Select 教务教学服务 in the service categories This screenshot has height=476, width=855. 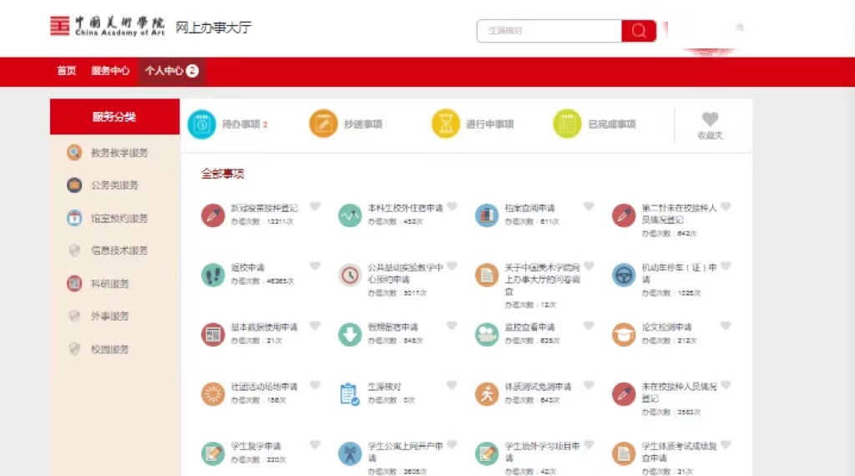(119, 153)
